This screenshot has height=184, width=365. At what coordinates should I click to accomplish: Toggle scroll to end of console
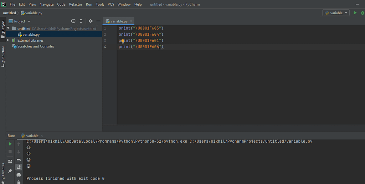[x=19, y=167]
